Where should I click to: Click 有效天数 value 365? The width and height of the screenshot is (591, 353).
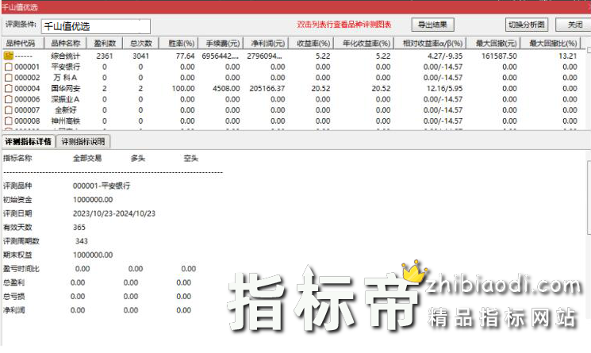(79, 227)
